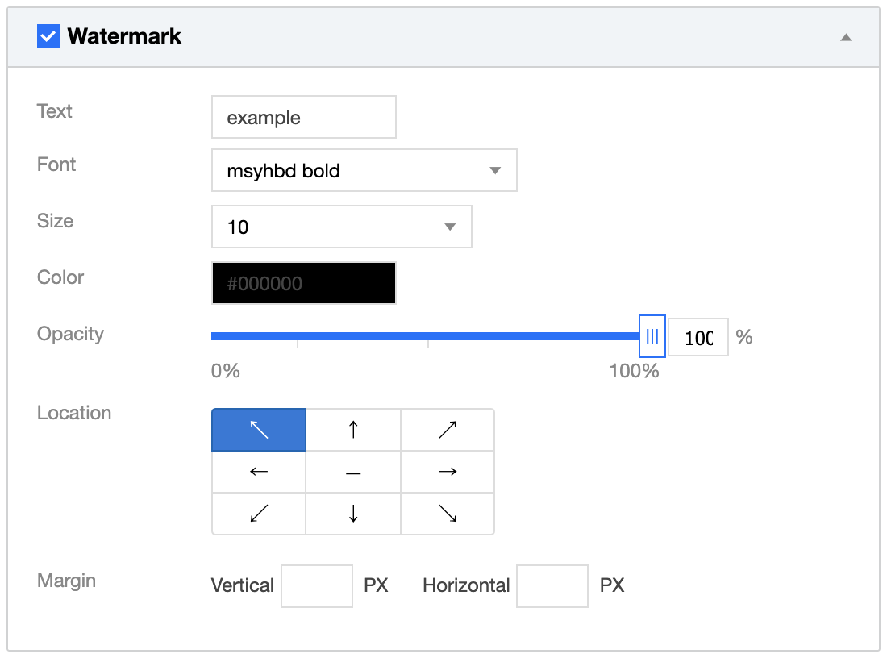
Task: Select the bottom-right location arrow
Action: [x=448, y=514]
